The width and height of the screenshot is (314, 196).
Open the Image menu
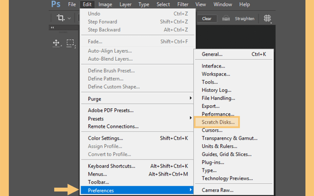[105, 4]
